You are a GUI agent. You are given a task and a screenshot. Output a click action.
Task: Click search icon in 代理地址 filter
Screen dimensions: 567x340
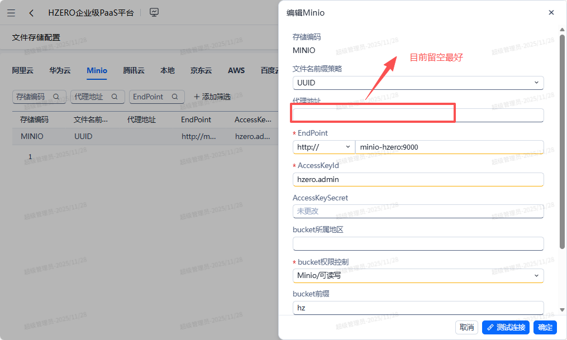115,97
